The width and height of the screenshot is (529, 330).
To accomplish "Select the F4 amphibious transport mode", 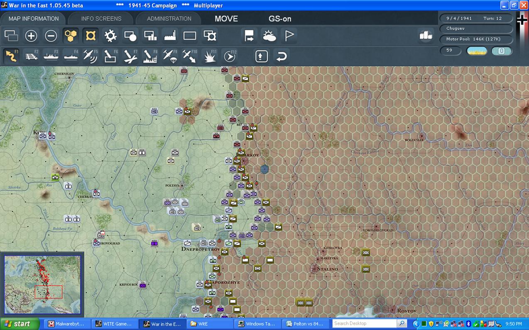I will point(71,56).
